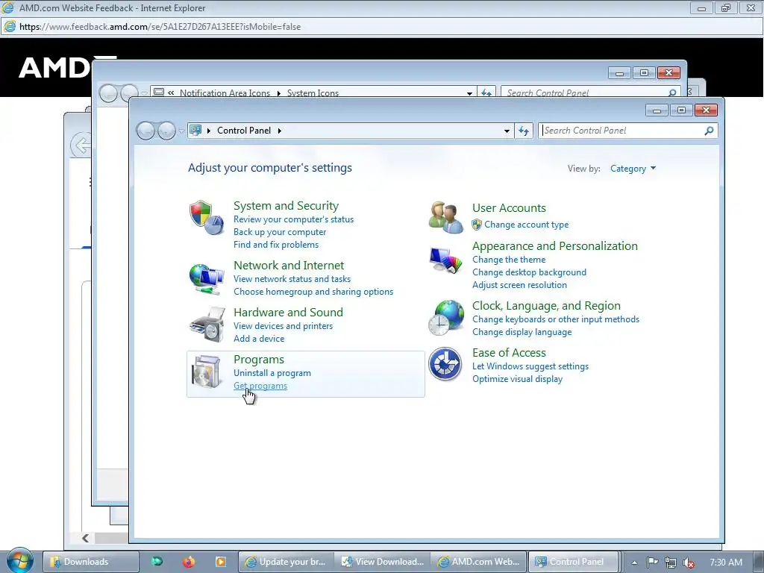The height and width of the screenshot is (573, 764).
Task: Click Change keyboards or other input methods
Action: [555, 319]
